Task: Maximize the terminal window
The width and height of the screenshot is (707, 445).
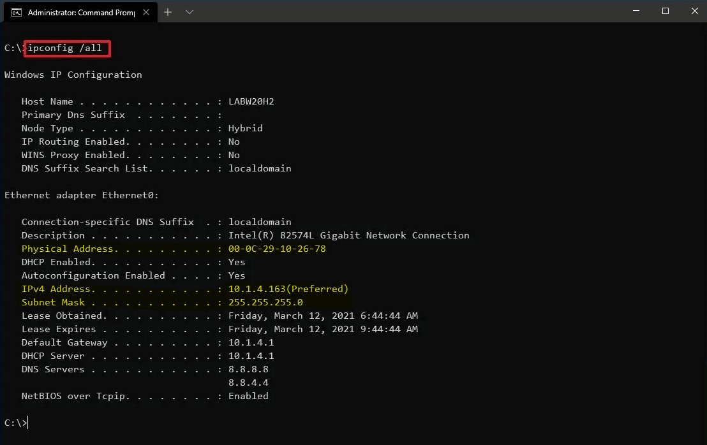Action: 666,11
